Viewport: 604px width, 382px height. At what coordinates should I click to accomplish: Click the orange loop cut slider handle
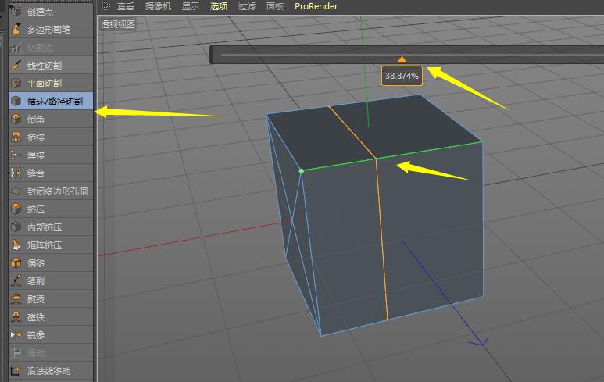coord(402,59)
